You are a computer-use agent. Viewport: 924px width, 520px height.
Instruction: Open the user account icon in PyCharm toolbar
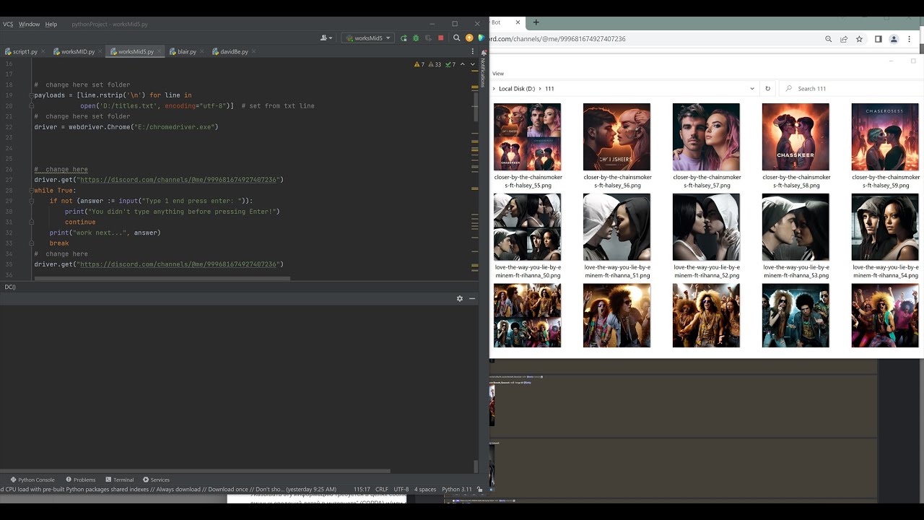click(326, 38)
